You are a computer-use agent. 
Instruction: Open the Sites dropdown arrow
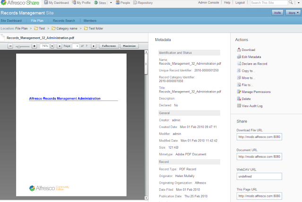pos(111,3)
